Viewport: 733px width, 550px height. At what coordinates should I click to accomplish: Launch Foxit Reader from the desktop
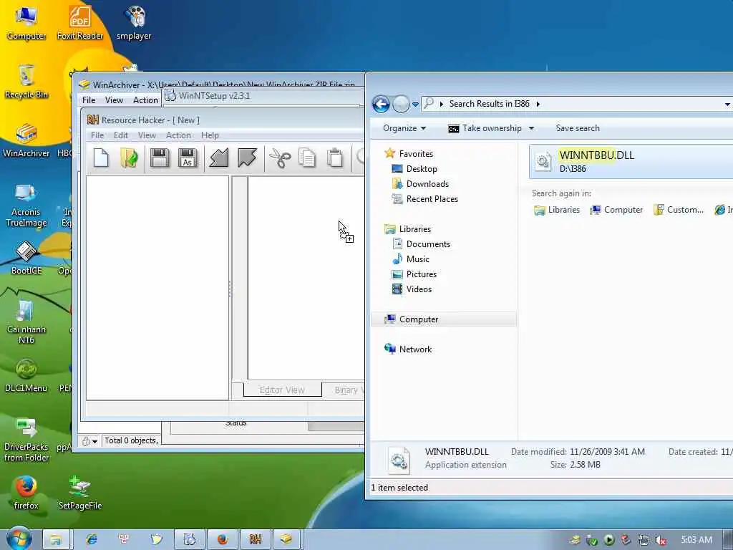(80, 24)
